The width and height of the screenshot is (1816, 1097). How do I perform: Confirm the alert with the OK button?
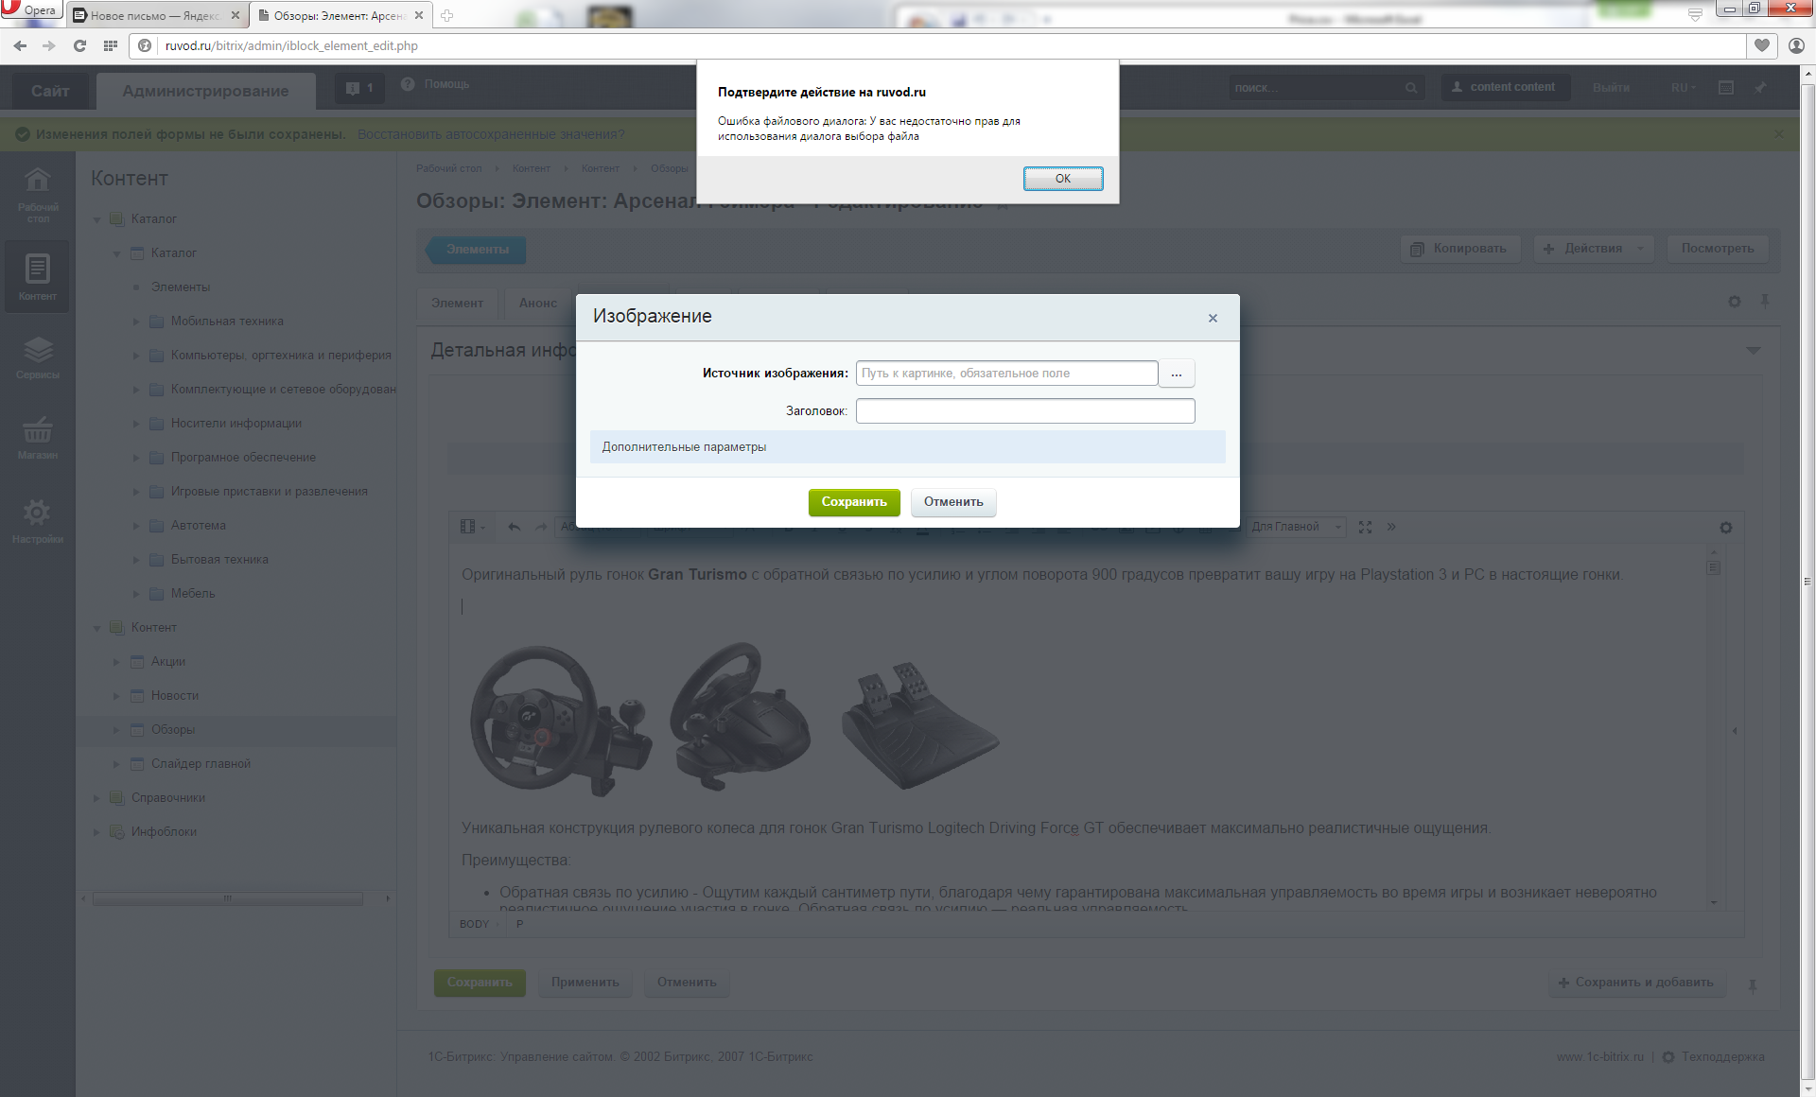point(1062,179)
